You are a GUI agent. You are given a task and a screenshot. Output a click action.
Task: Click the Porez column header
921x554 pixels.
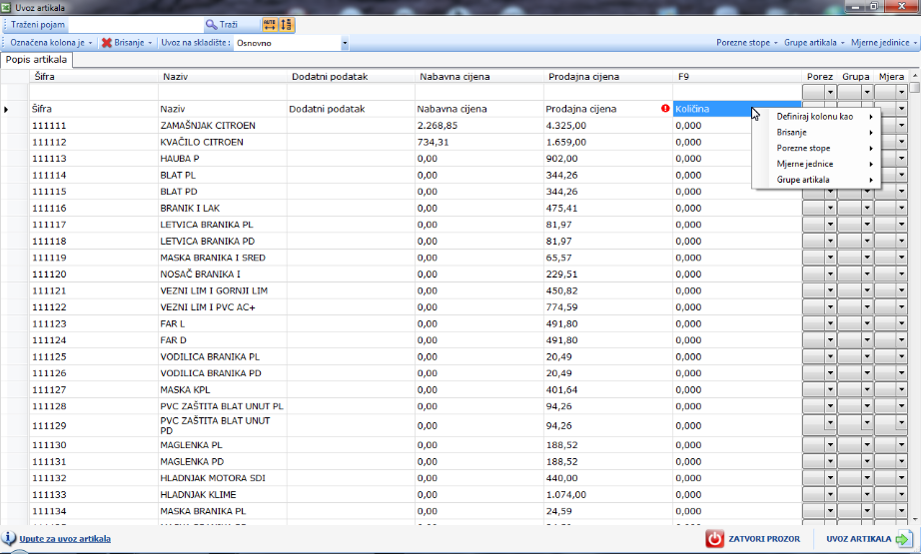point(819,76)
